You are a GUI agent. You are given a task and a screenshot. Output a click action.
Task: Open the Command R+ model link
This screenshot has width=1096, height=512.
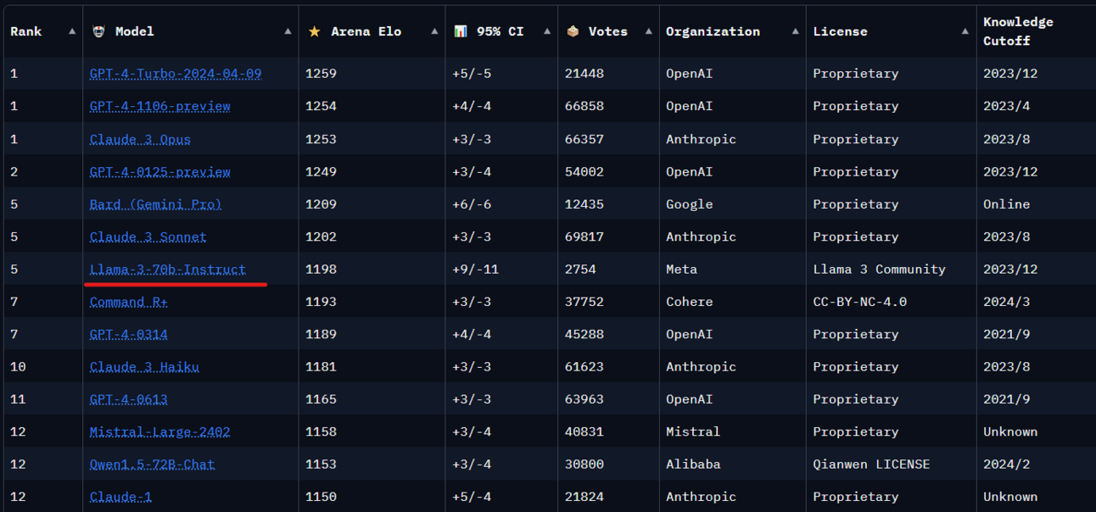(129, 302)
